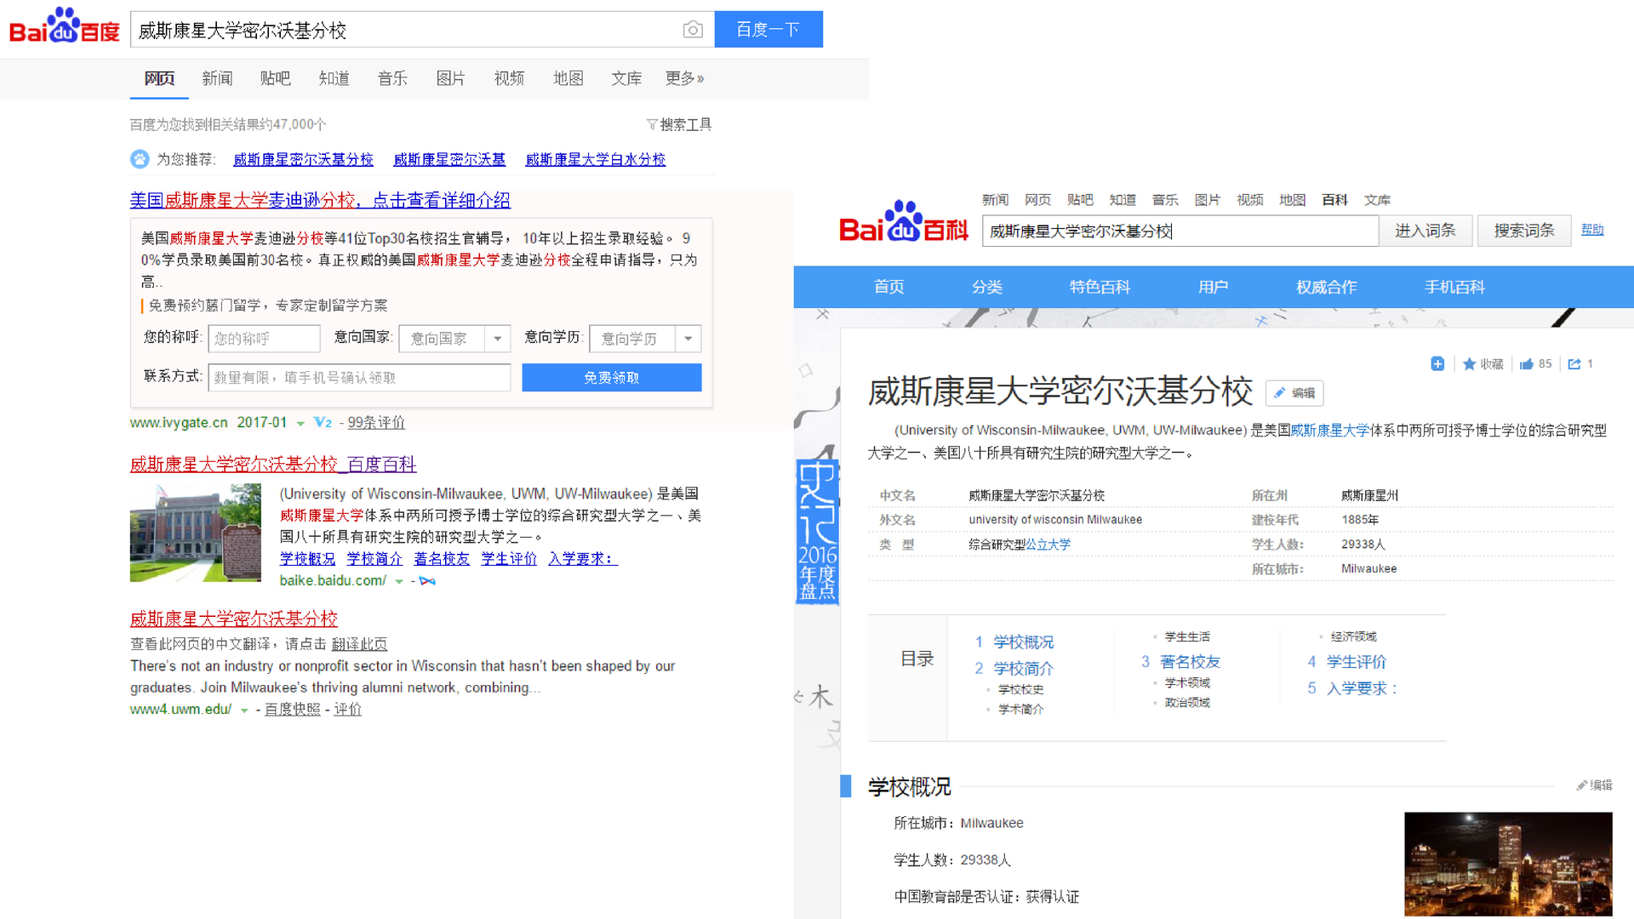Open Baike 分类 nav item
This screenshot has width=1634, height=919.
987,287
